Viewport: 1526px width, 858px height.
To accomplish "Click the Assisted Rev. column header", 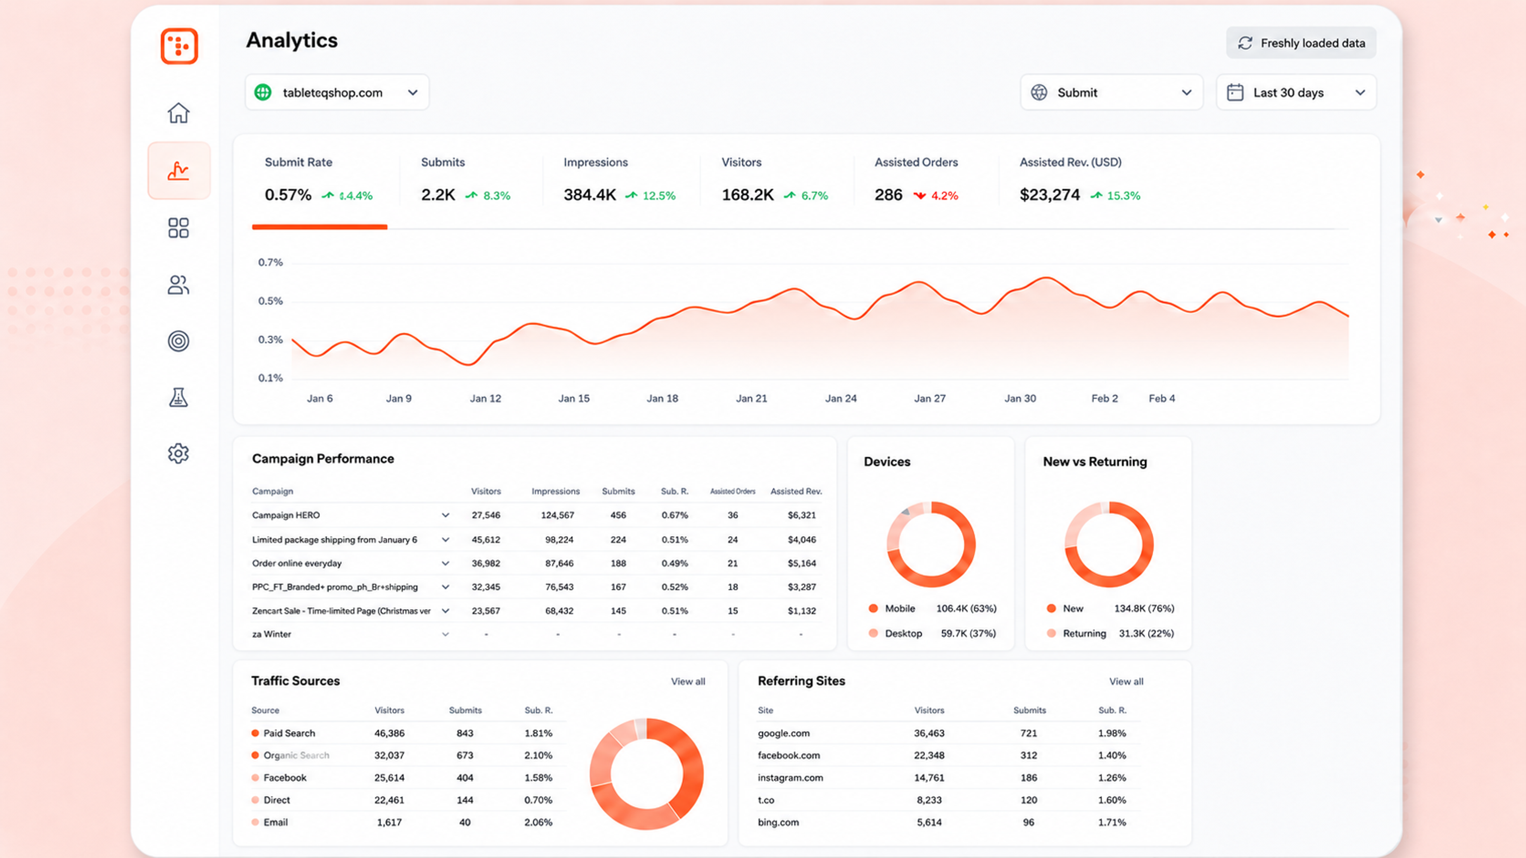I will [x=796, y=491].
